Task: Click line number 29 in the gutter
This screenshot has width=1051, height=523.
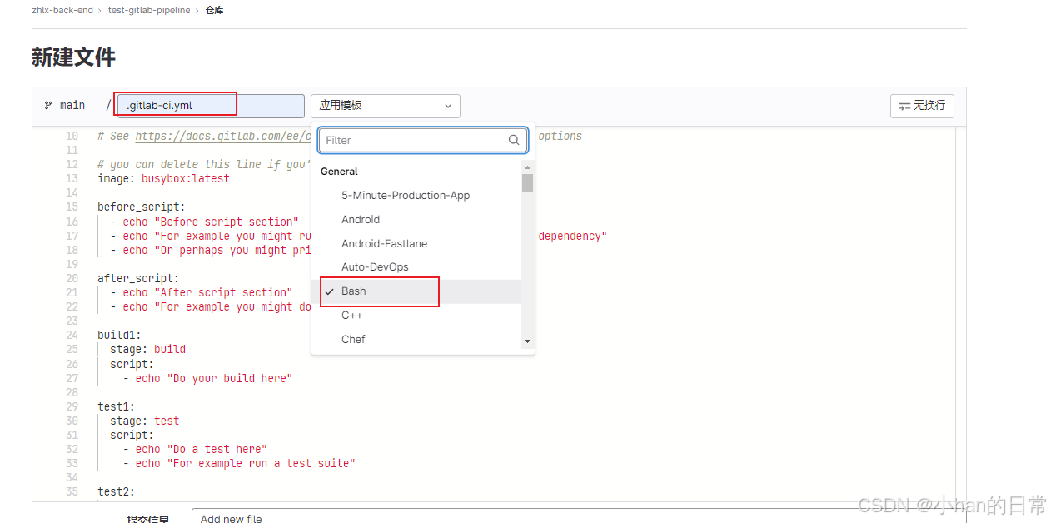Action: [x=72, y=407]
